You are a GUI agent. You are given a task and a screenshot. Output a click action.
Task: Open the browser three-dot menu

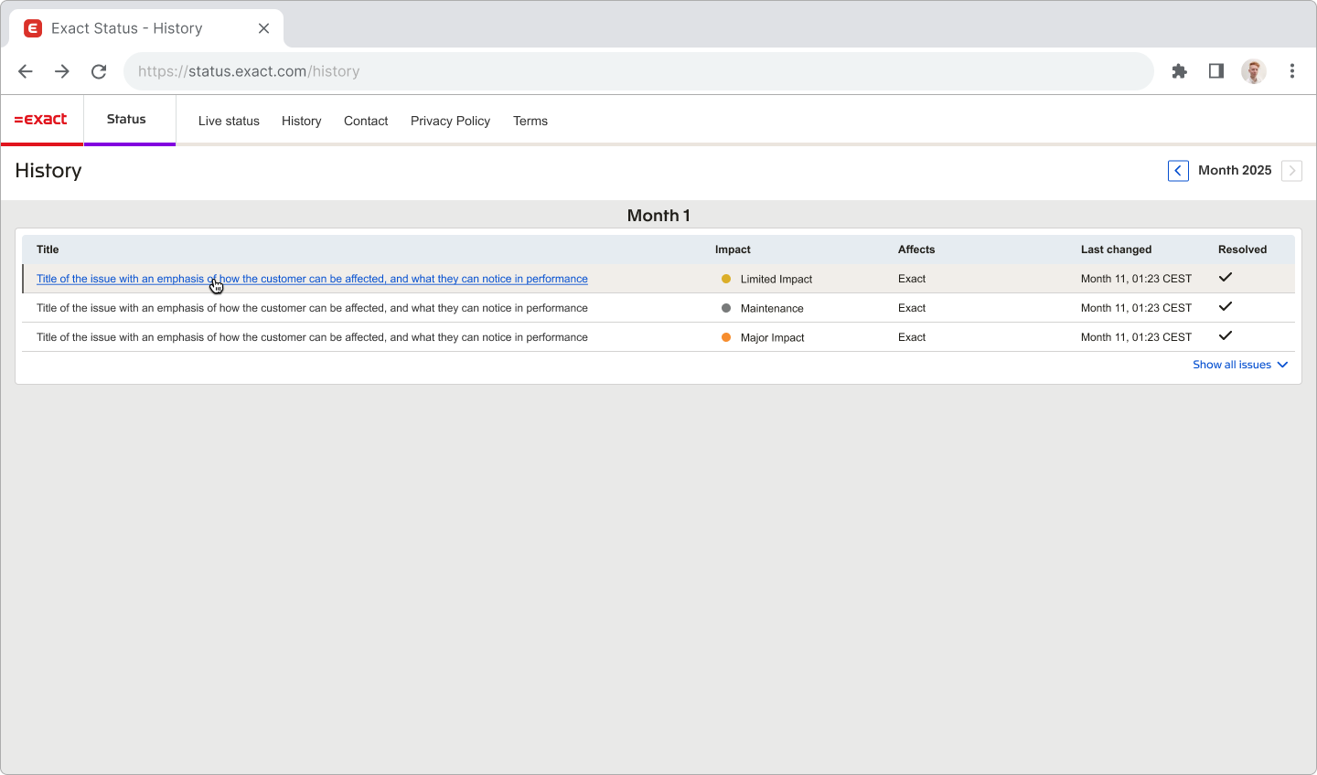point(1292,71)
